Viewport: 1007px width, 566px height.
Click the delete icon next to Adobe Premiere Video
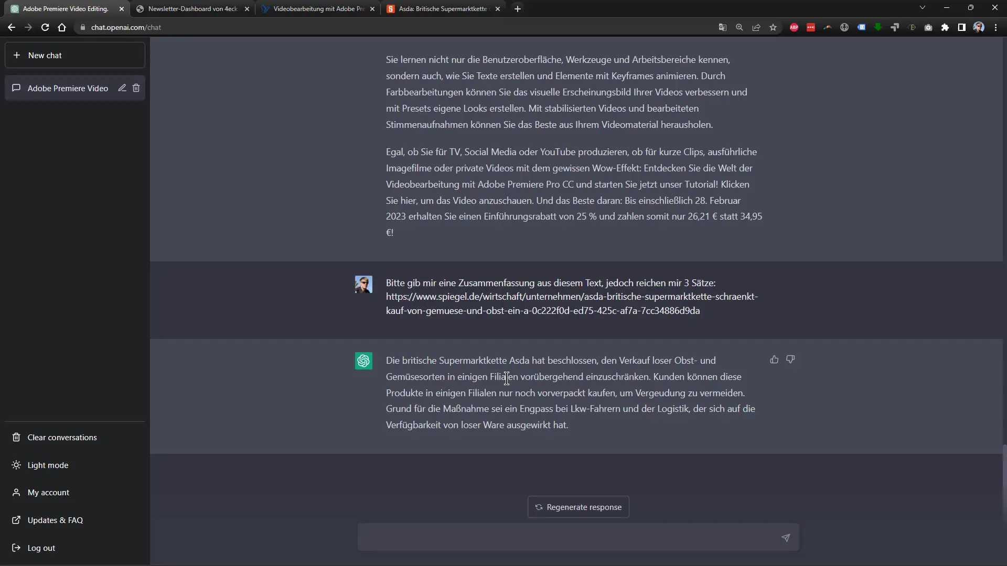point(136,88)
